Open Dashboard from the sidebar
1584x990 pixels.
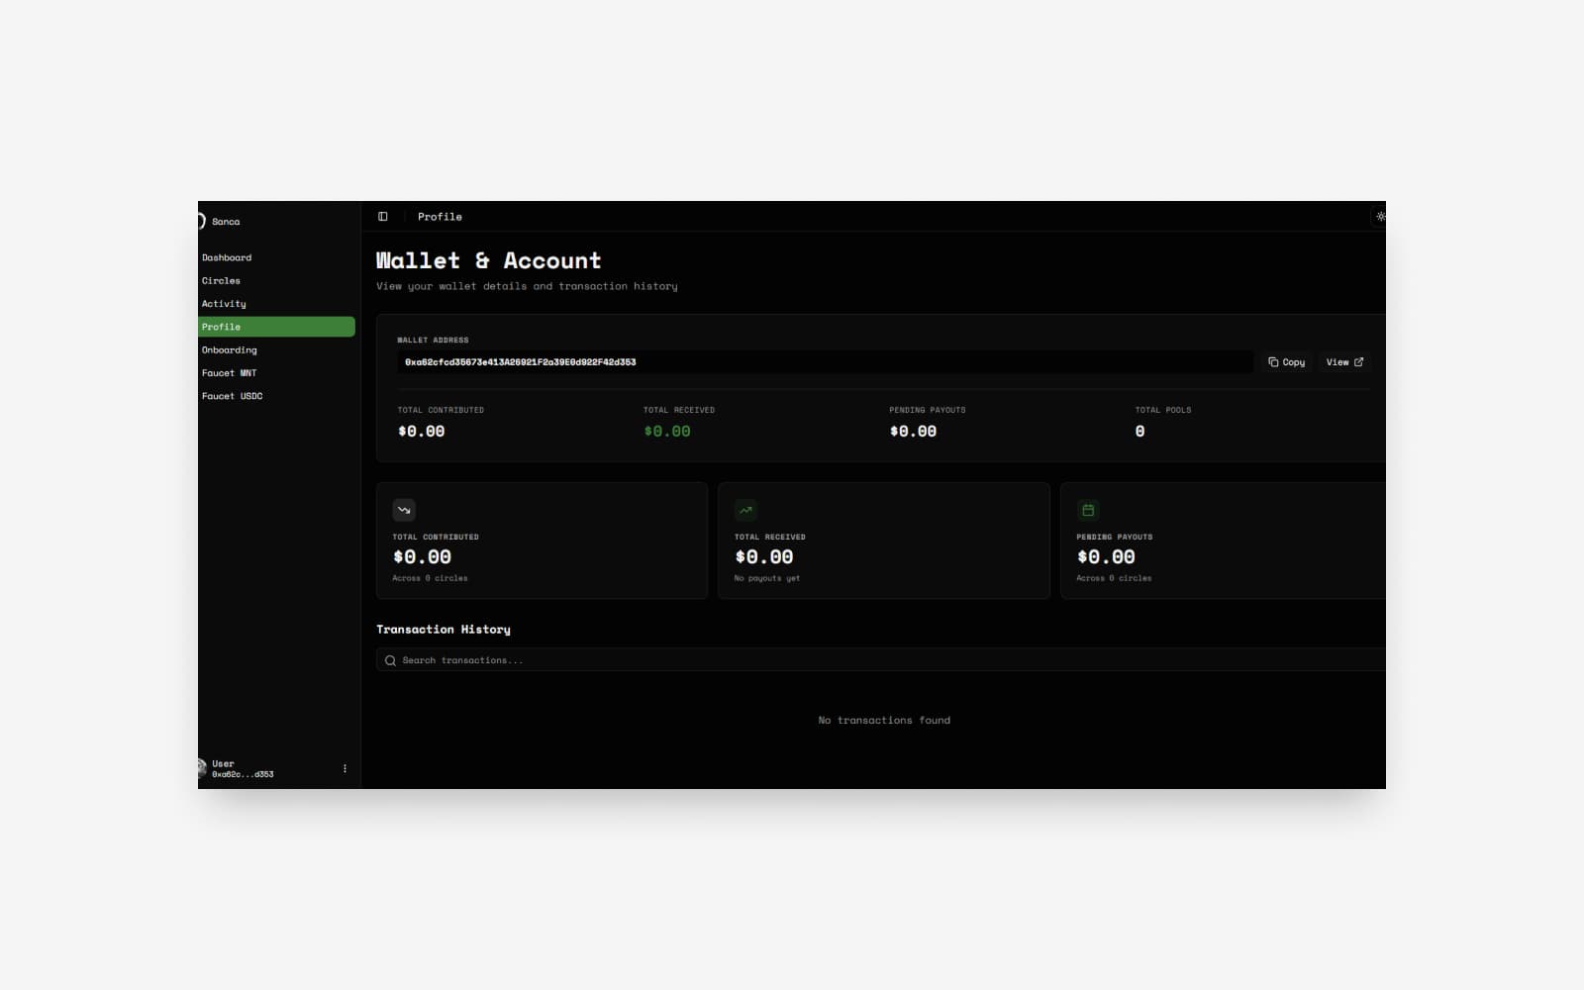[x=227, y=257]
